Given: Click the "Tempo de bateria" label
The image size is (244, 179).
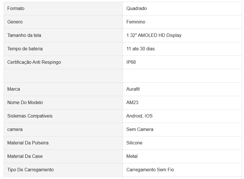Looking at the screenshot, I should [25, 49].
